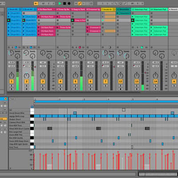Select the 13 Sidechain Pad track header

click(140, 9)
